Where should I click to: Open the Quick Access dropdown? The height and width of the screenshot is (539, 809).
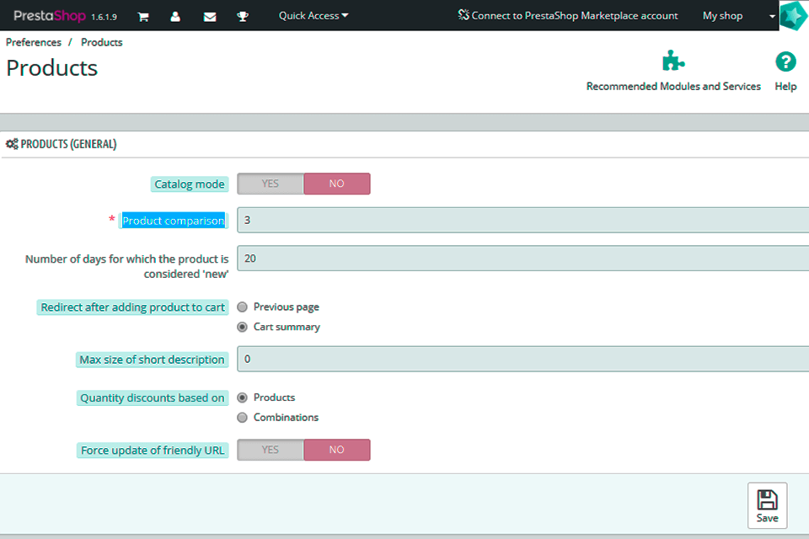pyautogui.click(x=313, y=15)
